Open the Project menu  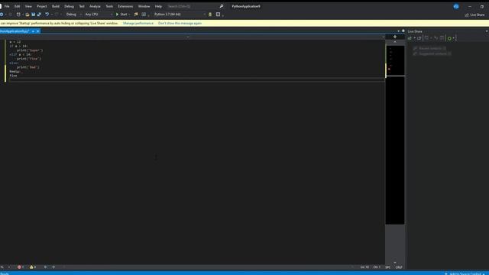42,6
